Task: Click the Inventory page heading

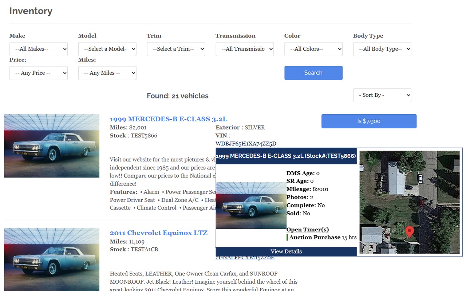Action: 31,11
